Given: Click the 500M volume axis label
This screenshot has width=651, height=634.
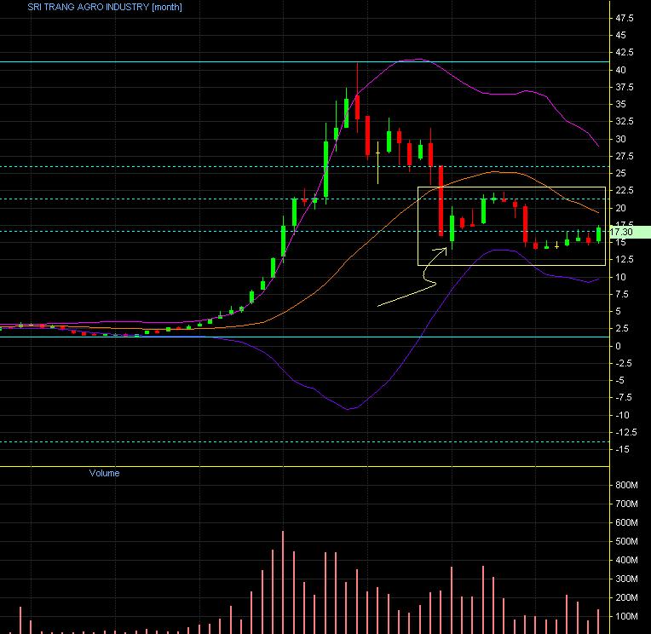Looking at the screenshot, I should pyautogui.click(x=627, y=541).
